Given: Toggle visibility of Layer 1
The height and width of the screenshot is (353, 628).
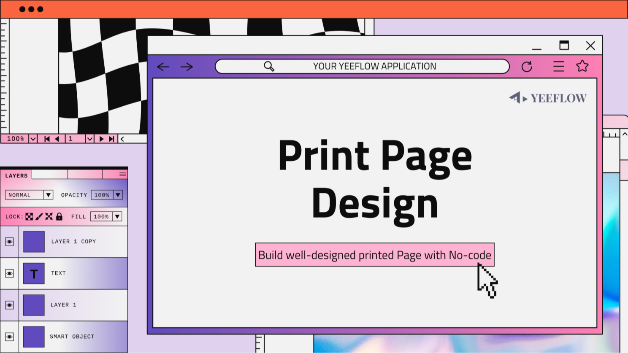Looking at the screenshot, I should [9, 305].
